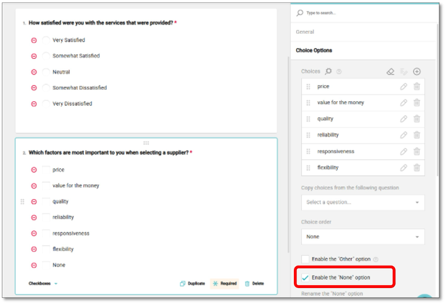
Task: Tick the 'price' checkbox in question 2
Action: pyautogui.click(x=46, y=170)
